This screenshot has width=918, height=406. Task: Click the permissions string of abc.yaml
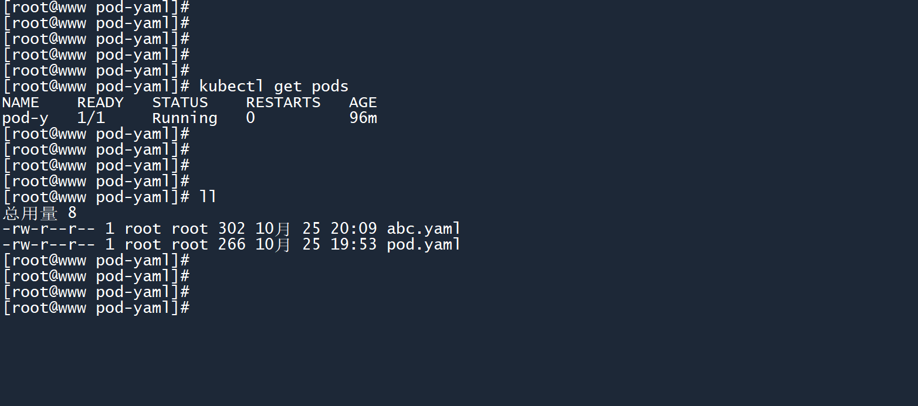click(49, 229)
